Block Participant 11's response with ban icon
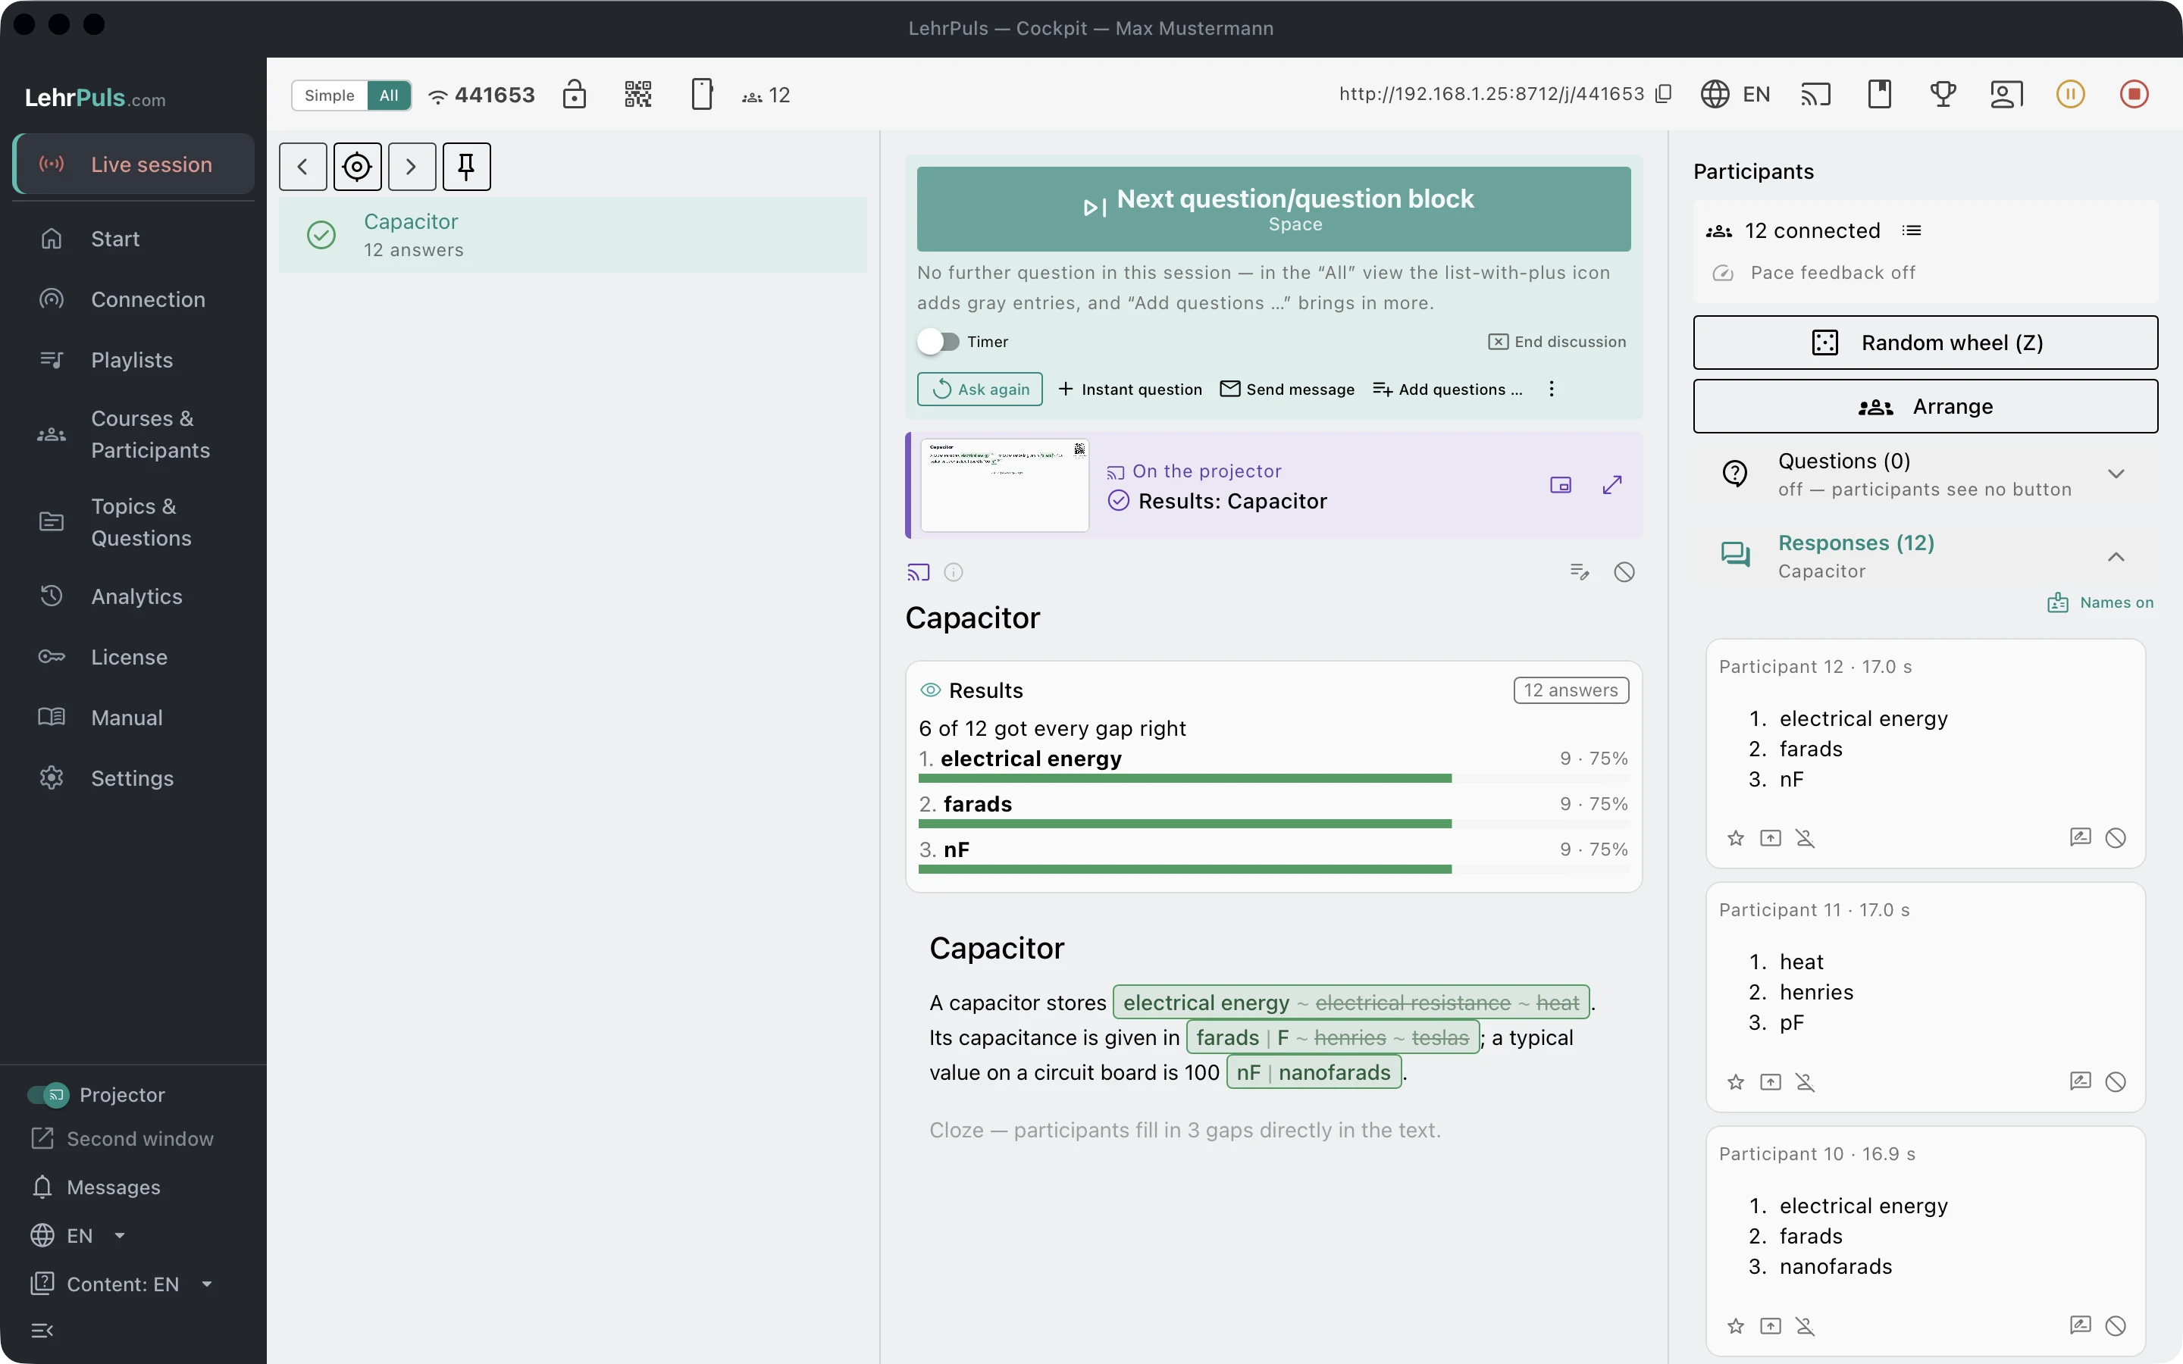This screenshot has height=1364, width=2183. 2116,1081
